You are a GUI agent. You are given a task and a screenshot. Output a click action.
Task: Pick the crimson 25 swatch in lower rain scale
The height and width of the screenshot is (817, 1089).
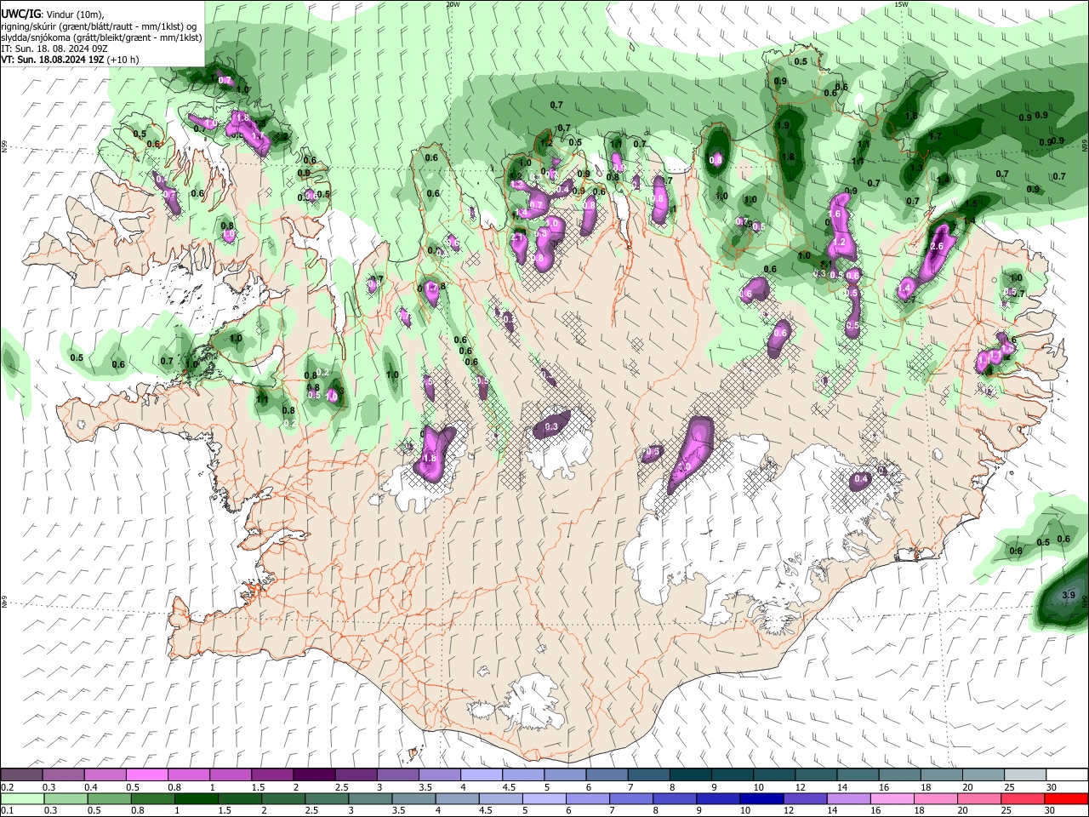[1023, 799]
